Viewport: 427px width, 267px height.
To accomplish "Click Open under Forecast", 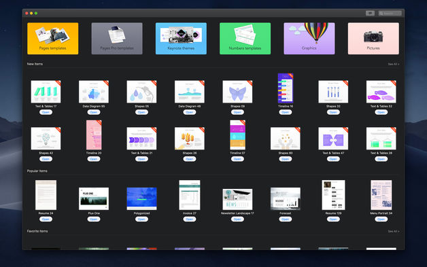I will click(x=286, y=219).
